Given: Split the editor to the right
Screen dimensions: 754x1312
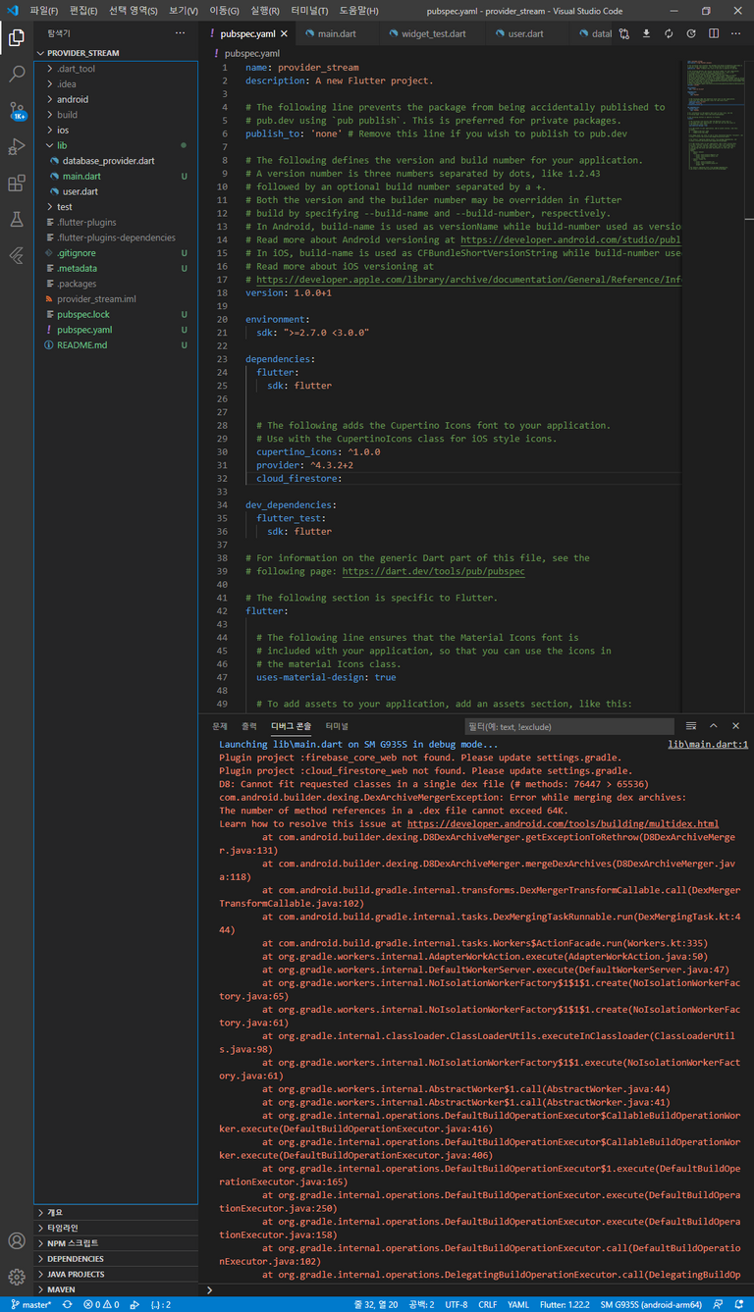Looking at the screenshot, I should (x=714, y=33).
